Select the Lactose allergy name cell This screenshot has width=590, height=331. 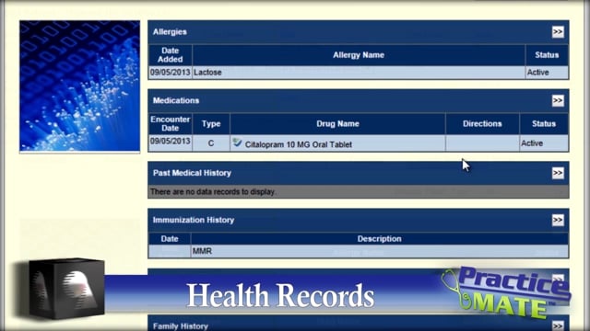coord(359,73)
